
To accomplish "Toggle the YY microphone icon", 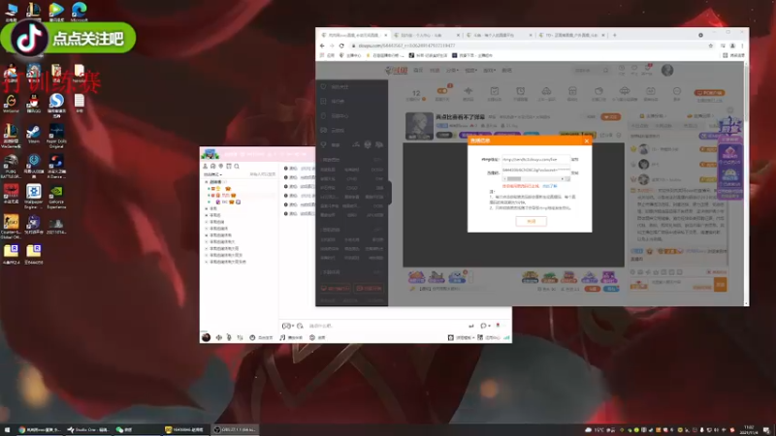I will tap(229, 337).
